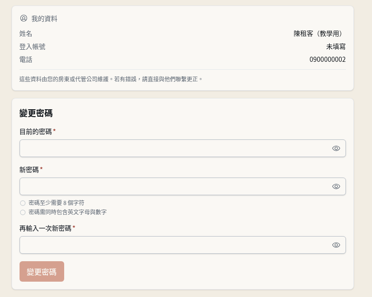
Task: Click the 變更密碼 section heading
Action: (36, 113)
